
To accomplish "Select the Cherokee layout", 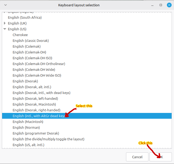I will 20,35.
